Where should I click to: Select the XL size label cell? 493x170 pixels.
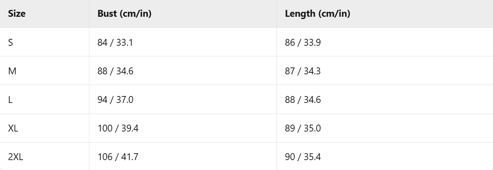coord(13,128)
